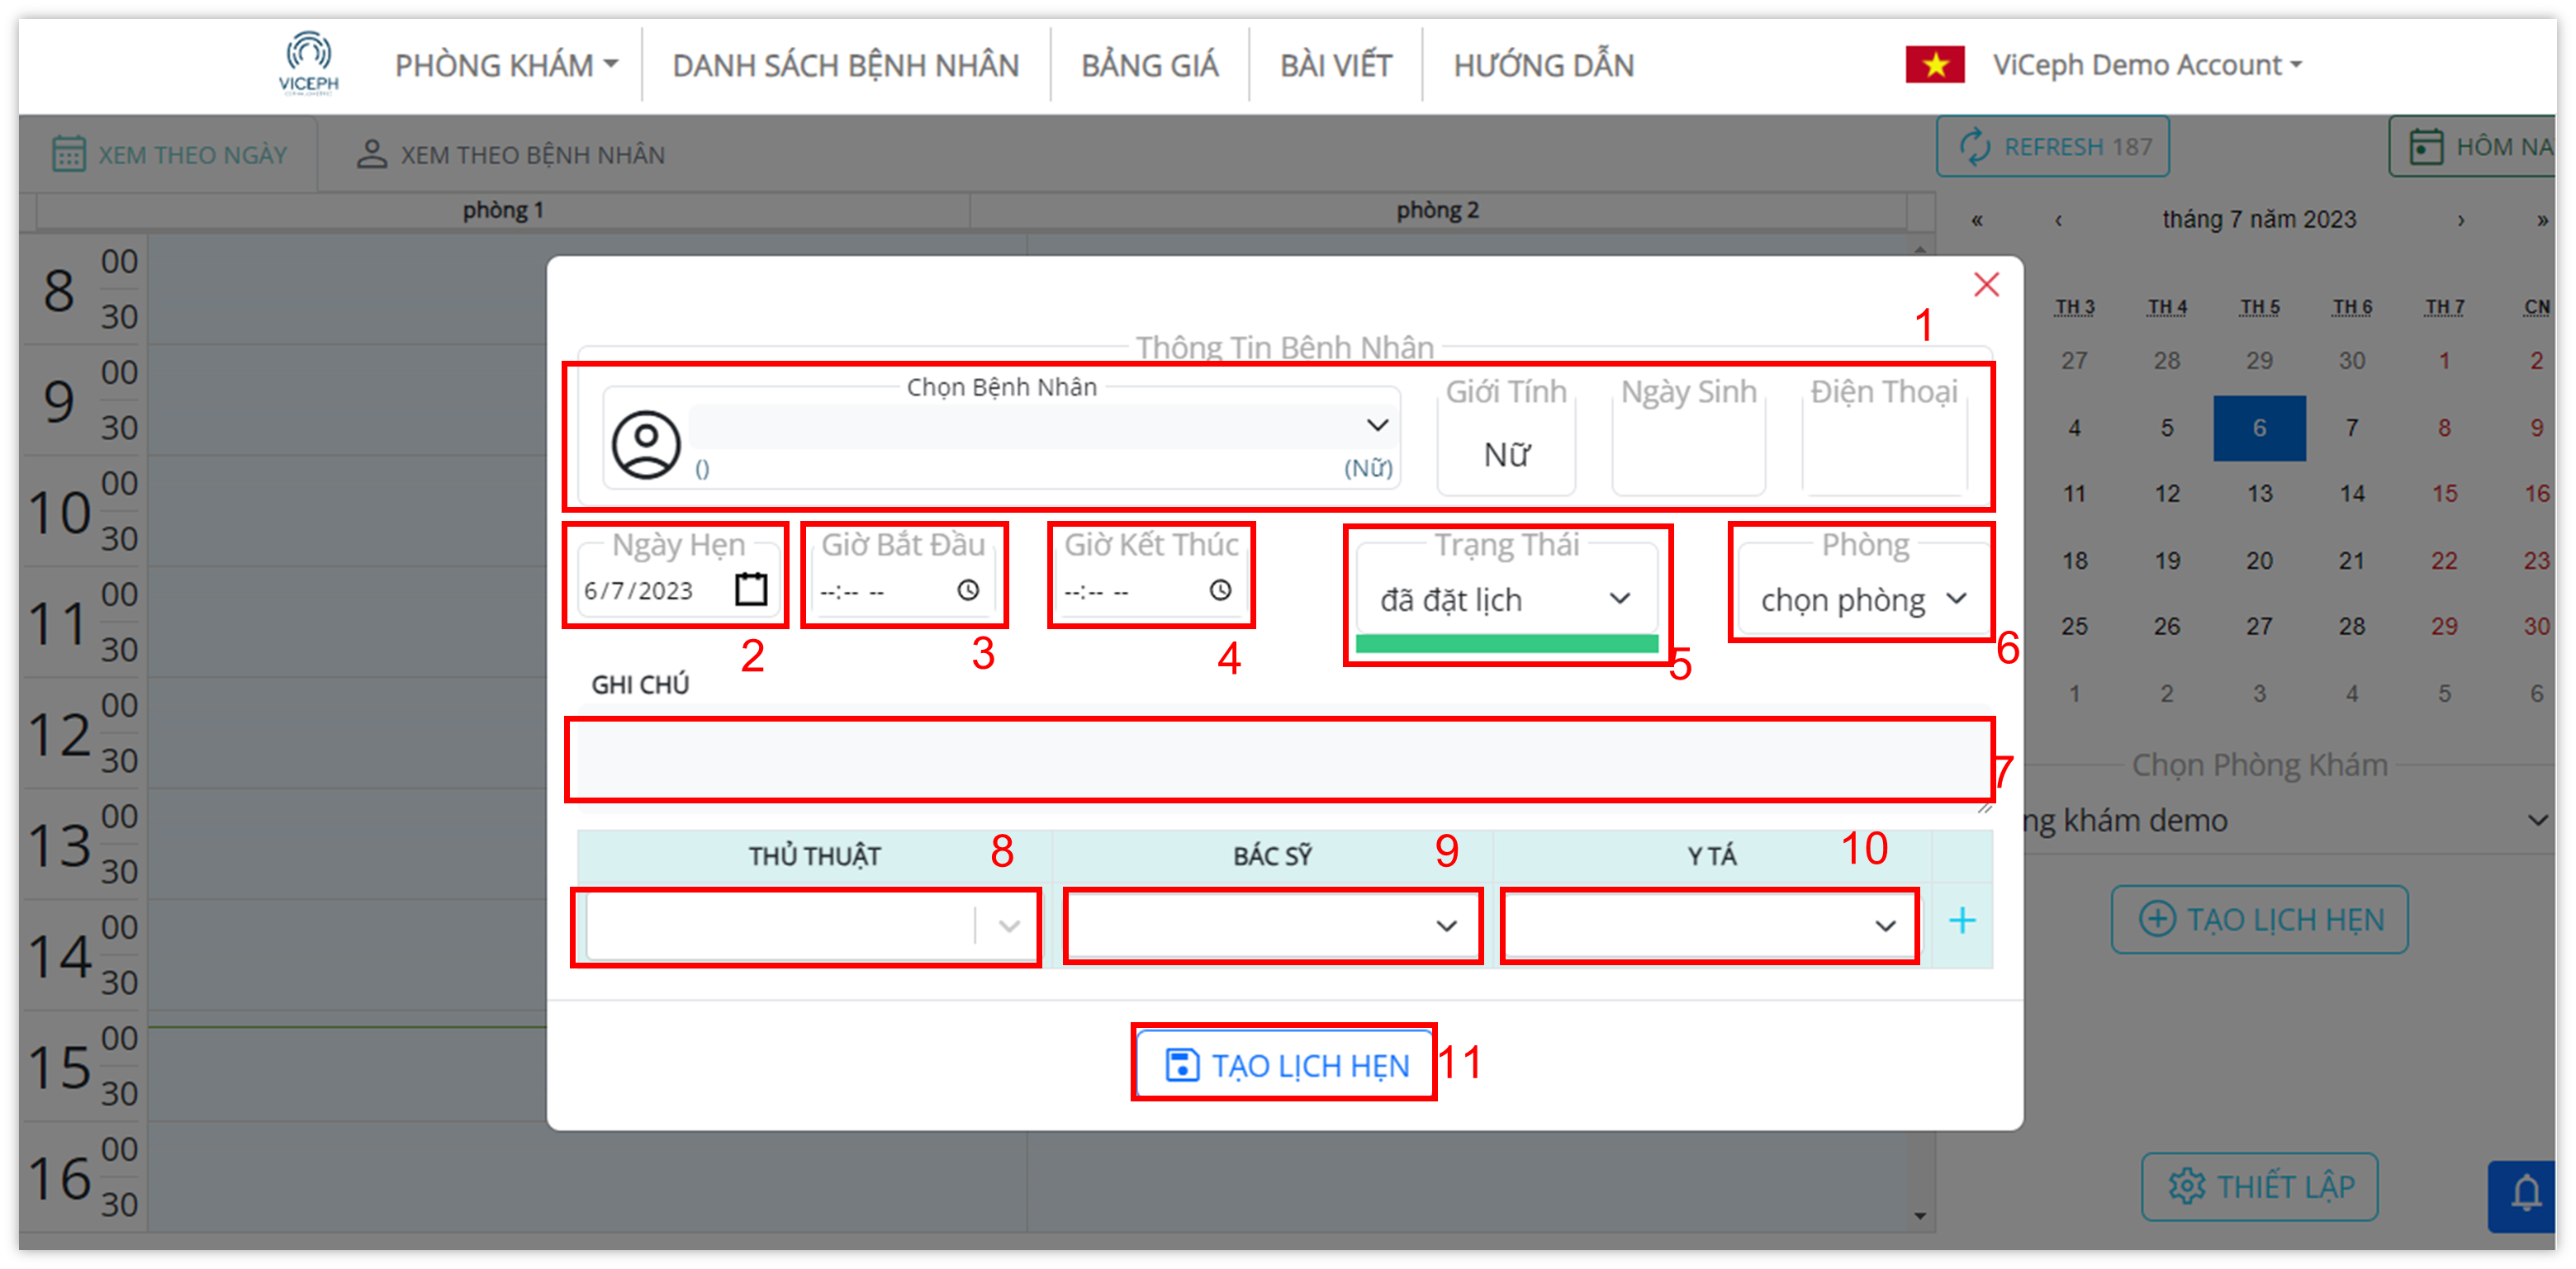Image resolution: width=2576 pixels, height=1269 pixels.
Task: Open the Bác Sỹ dropdown
Action: point(1272,926)
